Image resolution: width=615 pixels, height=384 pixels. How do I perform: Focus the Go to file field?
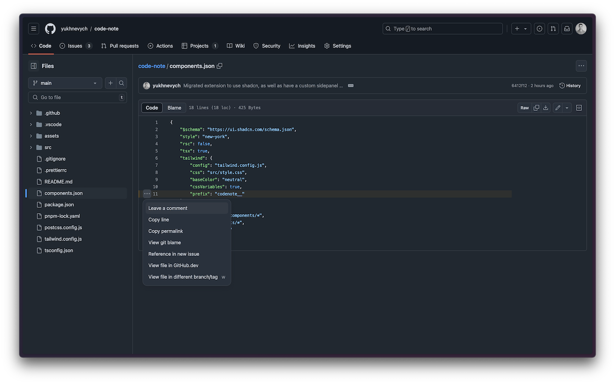point(77,97)
